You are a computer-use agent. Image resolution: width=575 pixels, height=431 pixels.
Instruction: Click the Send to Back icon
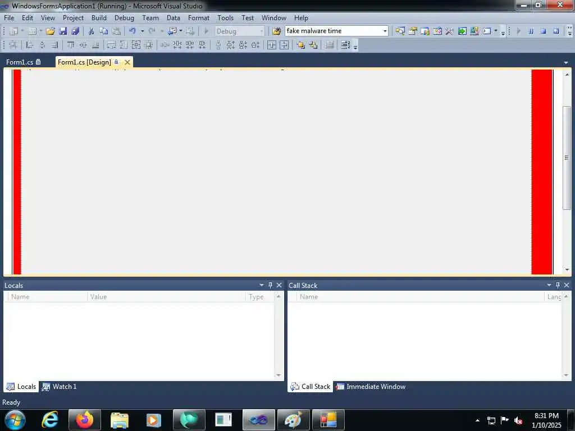(x=313, y=45)
